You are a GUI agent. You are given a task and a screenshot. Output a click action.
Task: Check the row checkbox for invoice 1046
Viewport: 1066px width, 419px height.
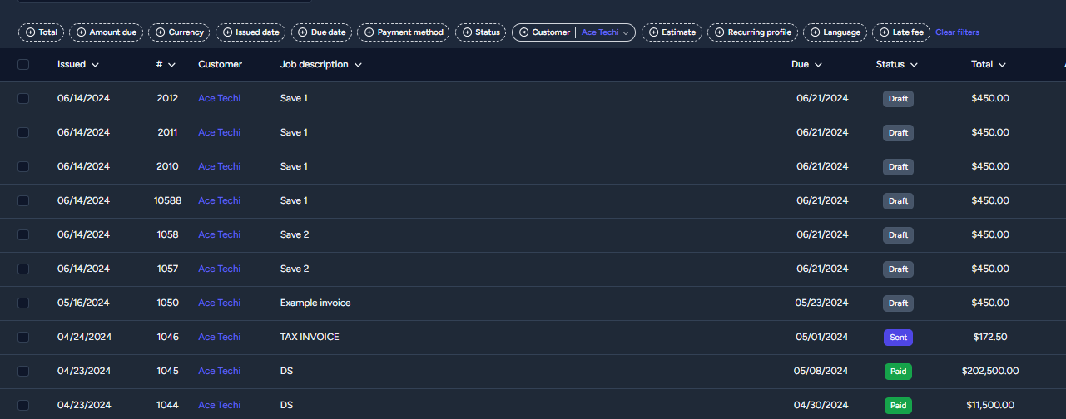click(x=23, y=338)
